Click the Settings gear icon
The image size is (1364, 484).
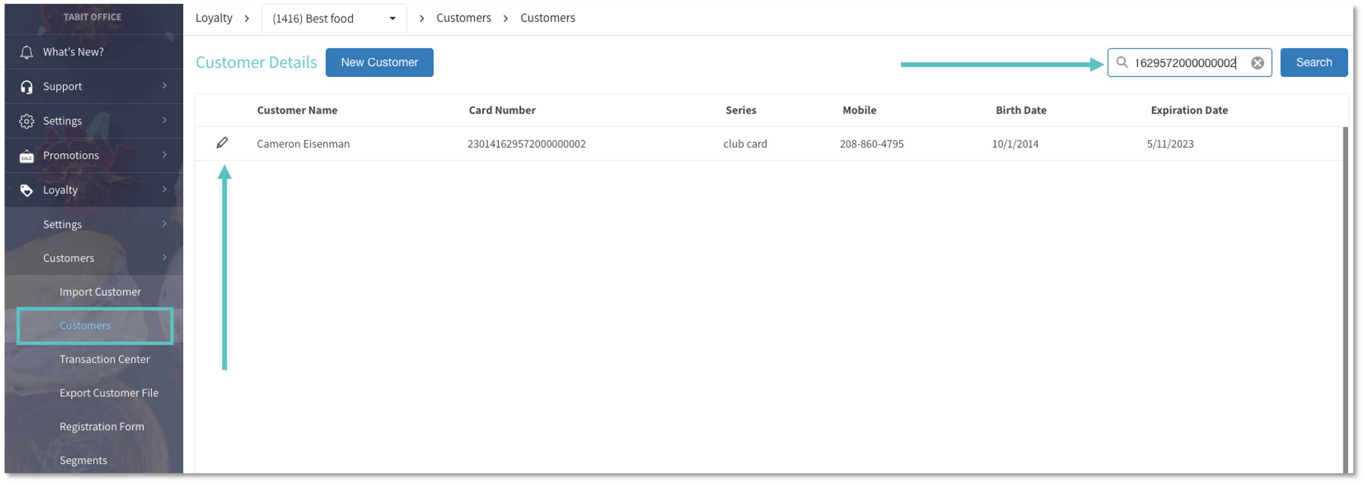[26, 121]
